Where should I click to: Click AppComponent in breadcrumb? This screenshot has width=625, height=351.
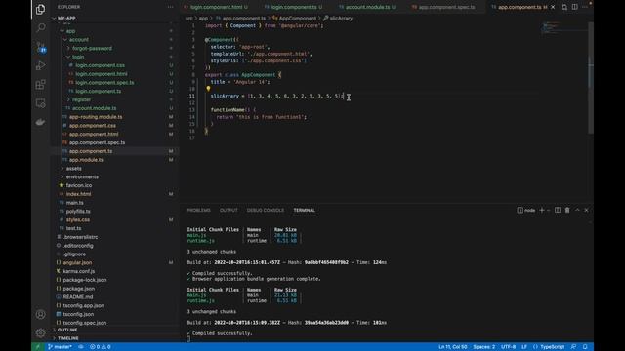[x=295, y=18]
